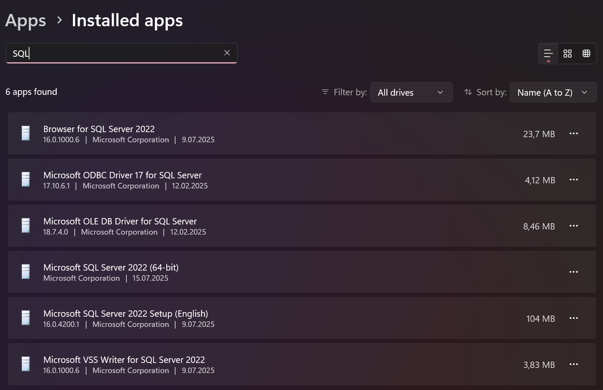The height and width of the screenshot is (390, 603).
Task: Clear the SQL search text
Action: [227, 53]
